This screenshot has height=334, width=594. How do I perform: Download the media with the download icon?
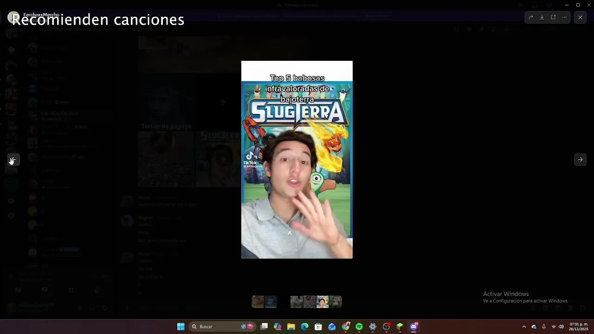[542, 17]
